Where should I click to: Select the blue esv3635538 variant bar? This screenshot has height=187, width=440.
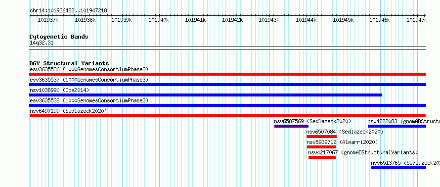[x=227, y=105]
